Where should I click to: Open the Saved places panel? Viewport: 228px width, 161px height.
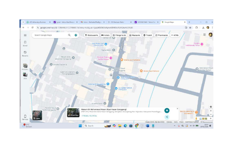tap(25, 43)
